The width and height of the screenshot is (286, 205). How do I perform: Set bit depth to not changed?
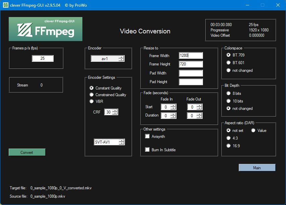coord(228,109)
